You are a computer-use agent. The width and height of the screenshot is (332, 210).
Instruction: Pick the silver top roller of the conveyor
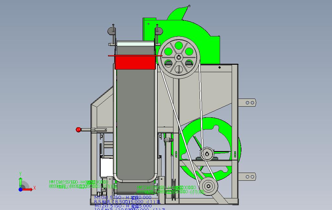[136, 44]
